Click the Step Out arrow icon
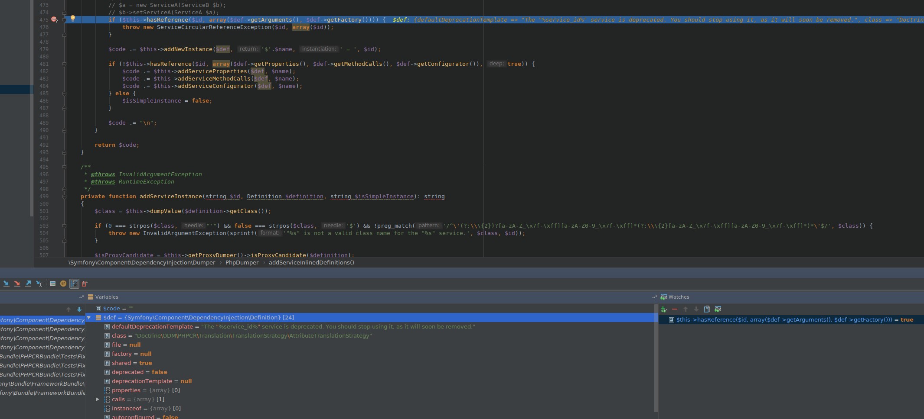Viewport: 924px width, 419px height. pyautogui.click(x=28, y=284)
